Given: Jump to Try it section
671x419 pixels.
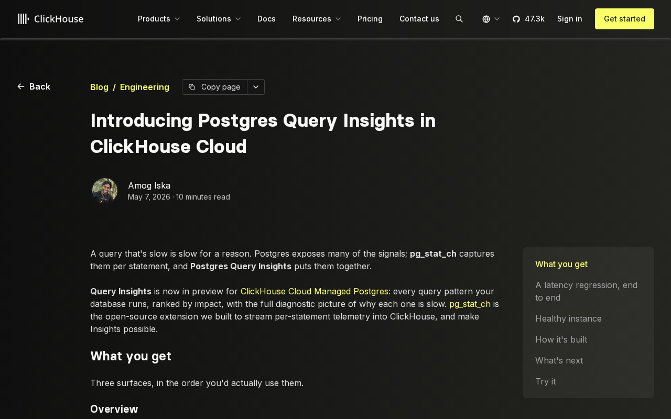Looking at the screenshot, I should tap(545, 381).
